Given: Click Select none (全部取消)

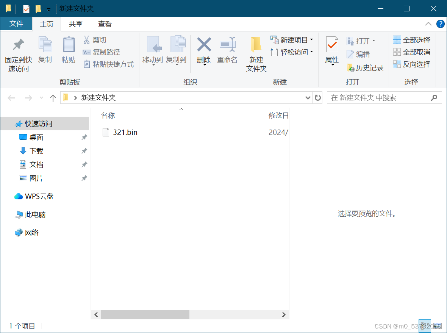Looking at the screenshot, I should pos(412,52).
